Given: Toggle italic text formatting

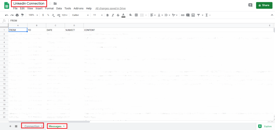Looking at the screenshot, I should click(x=113, y=15).
